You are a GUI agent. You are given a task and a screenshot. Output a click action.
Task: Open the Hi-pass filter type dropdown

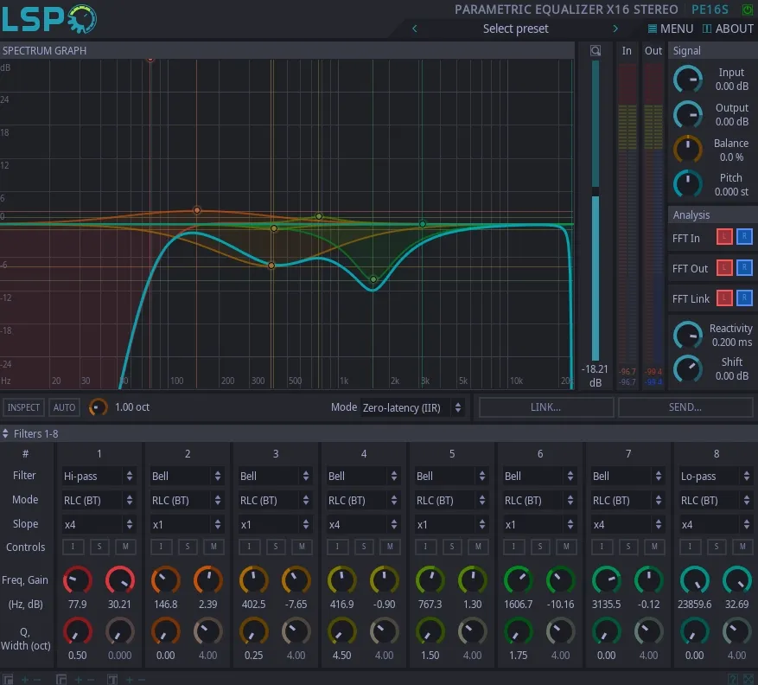(x=99, y=476)
